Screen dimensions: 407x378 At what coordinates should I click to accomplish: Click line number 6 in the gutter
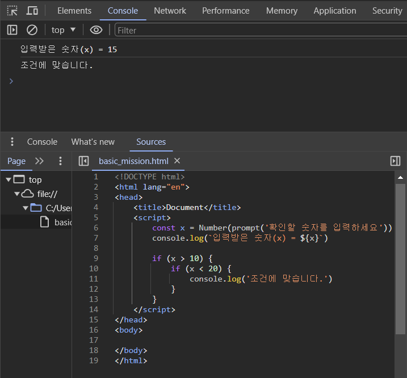tap(96, 228)
